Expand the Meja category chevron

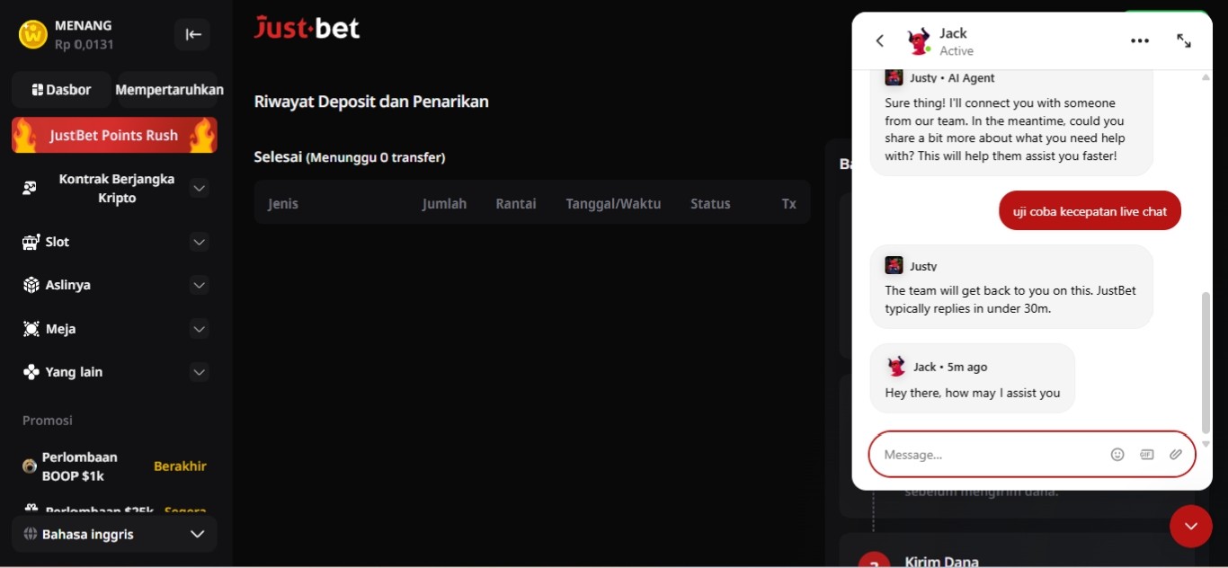[200, 329]
